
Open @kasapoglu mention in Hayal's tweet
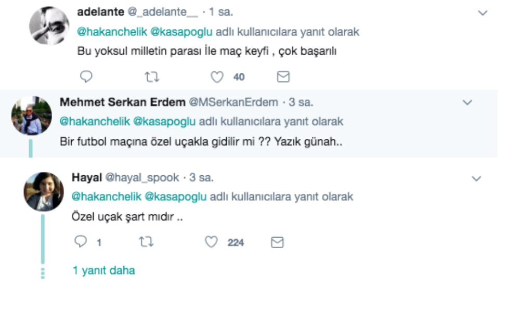(175, 197)
